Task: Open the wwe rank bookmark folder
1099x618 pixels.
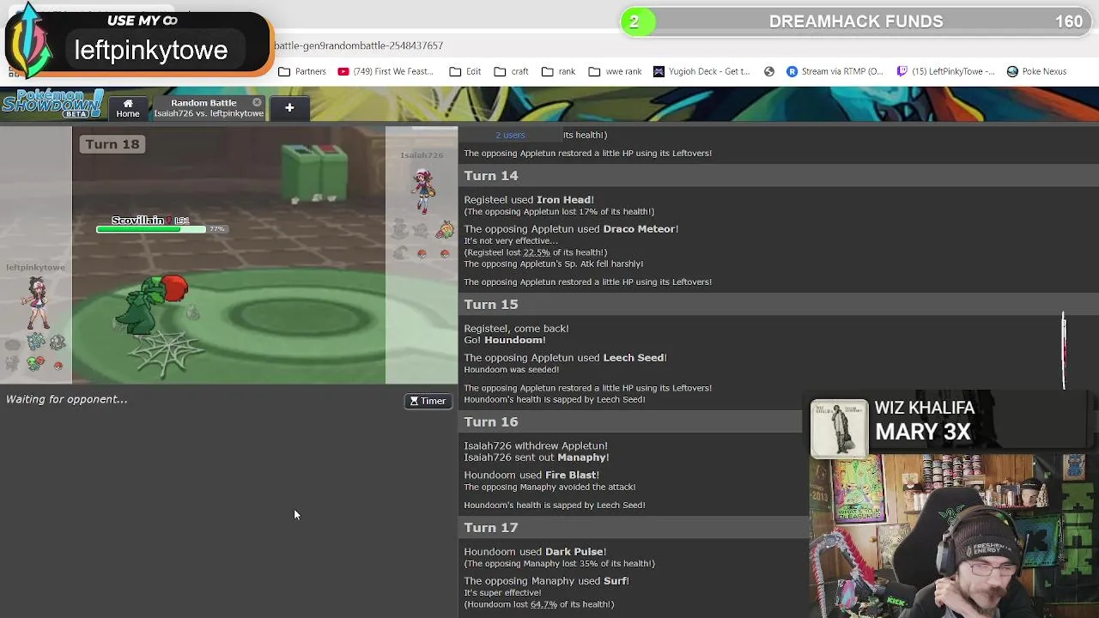Action: [x=615, y=71]
